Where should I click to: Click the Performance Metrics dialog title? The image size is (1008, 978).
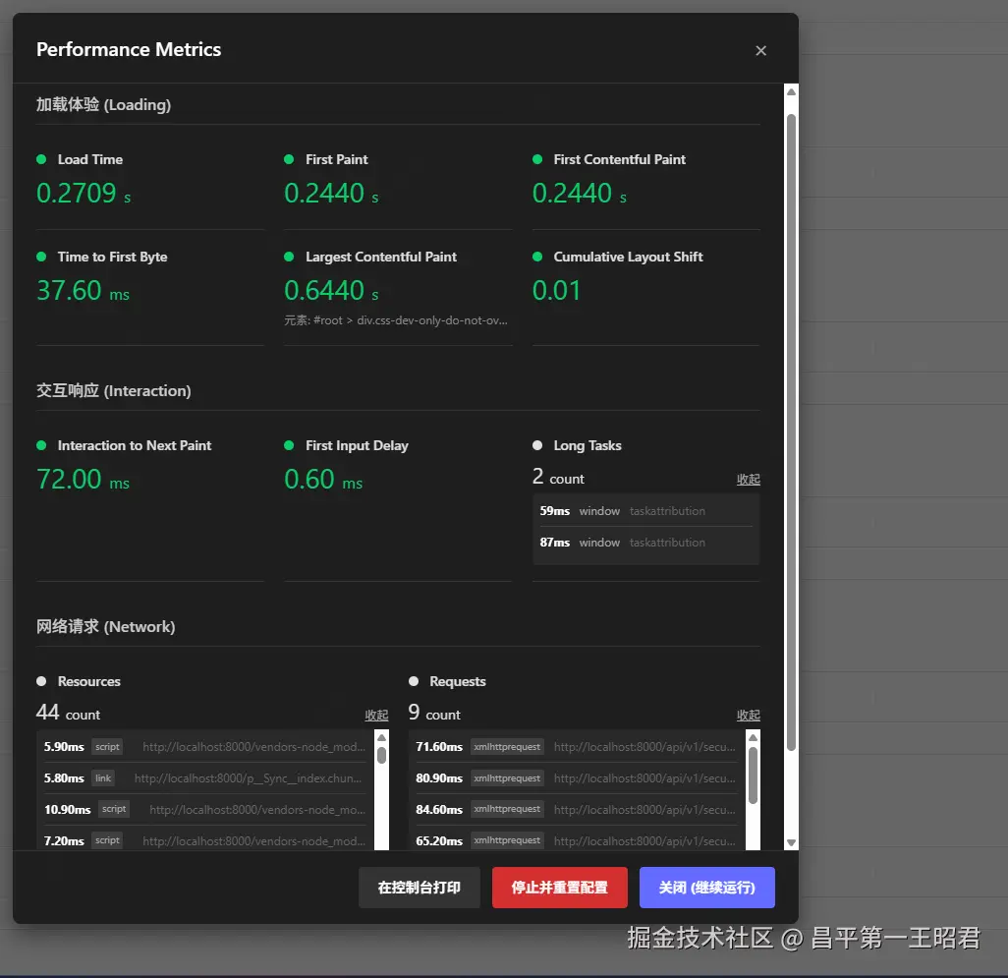[x=129, y=49]
